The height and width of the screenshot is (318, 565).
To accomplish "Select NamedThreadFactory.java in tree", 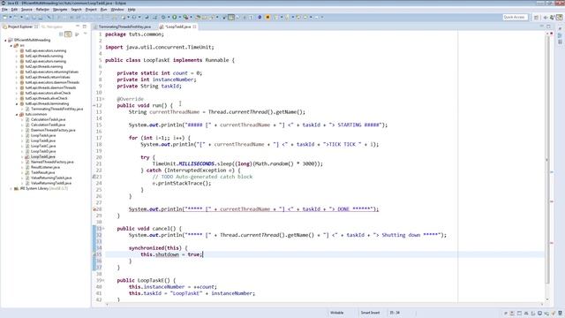I will [x=52, y=163].
